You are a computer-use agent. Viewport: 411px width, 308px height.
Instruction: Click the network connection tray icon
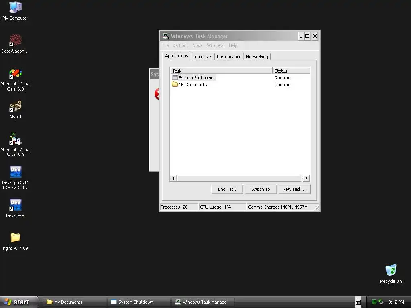click(381, 302)
